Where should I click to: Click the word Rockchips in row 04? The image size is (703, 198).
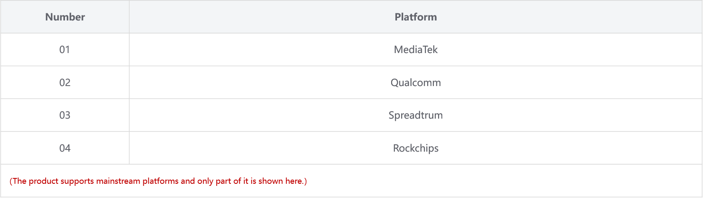[x=415, y=148]
